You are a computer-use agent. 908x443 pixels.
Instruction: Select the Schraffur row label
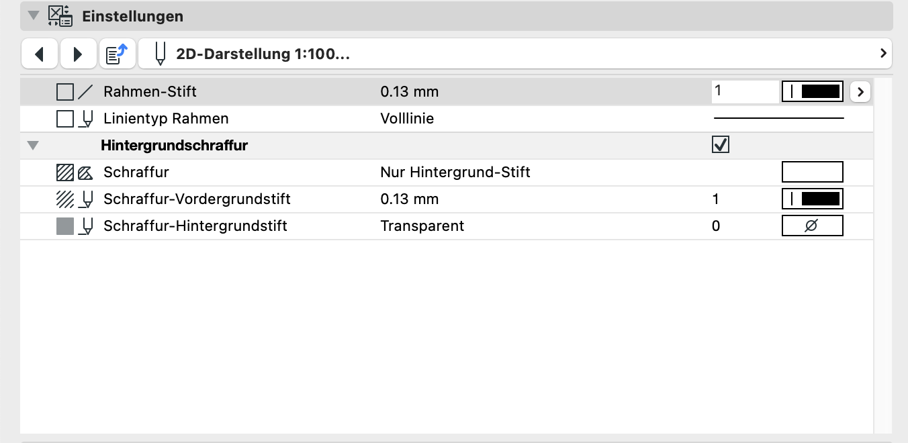pos(136,173)
